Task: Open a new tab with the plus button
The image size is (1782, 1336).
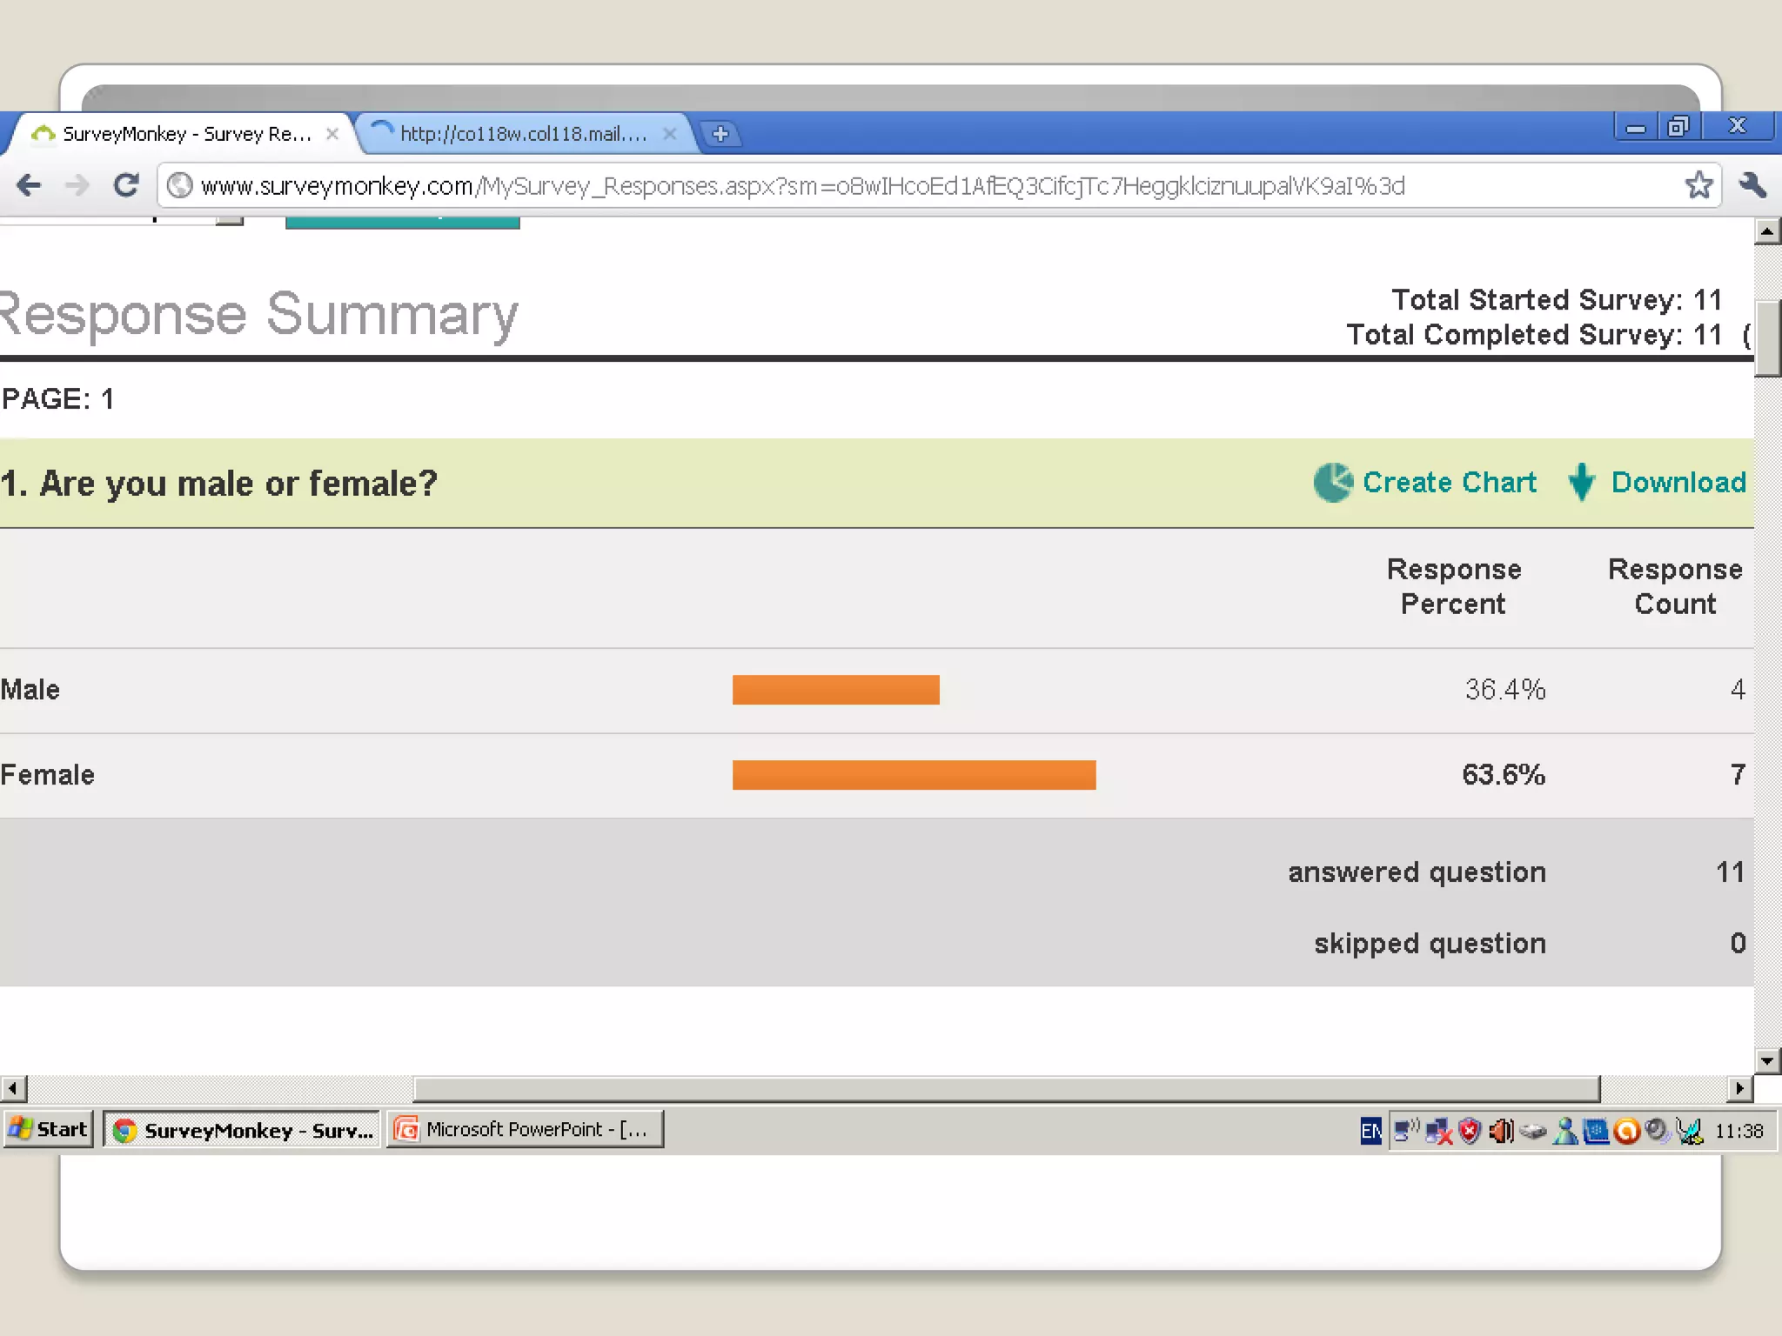Action: tap(720, 134)
